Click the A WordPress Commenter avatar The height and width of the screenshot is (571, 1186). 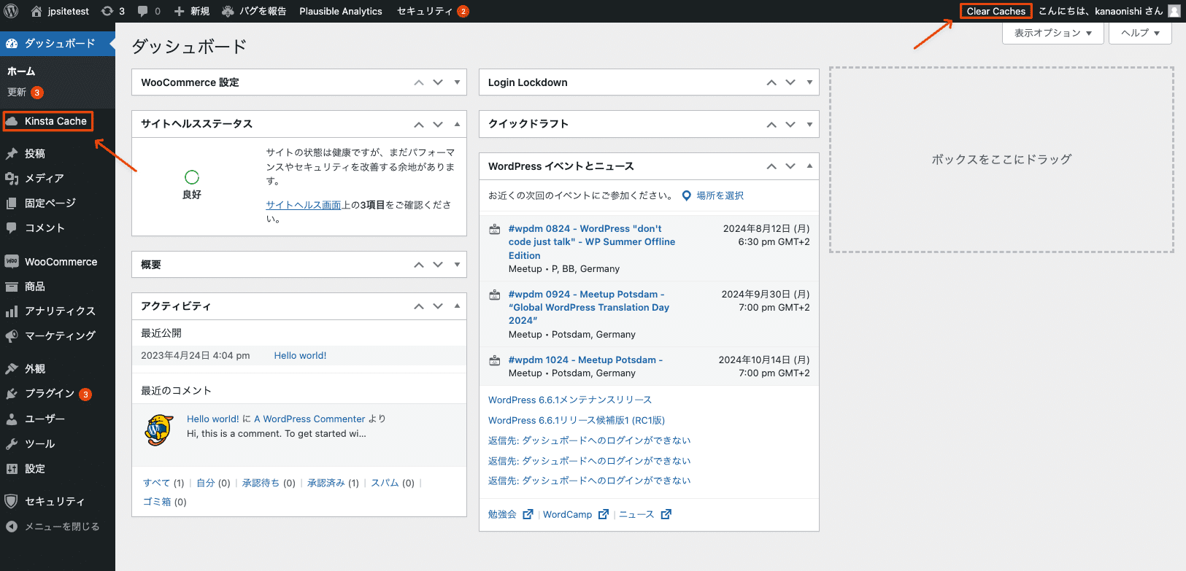click(158, 430)
